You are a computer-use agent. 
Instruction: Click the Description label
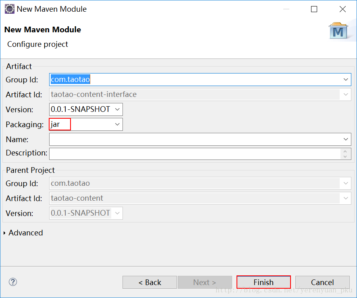(x=27, y=153)
